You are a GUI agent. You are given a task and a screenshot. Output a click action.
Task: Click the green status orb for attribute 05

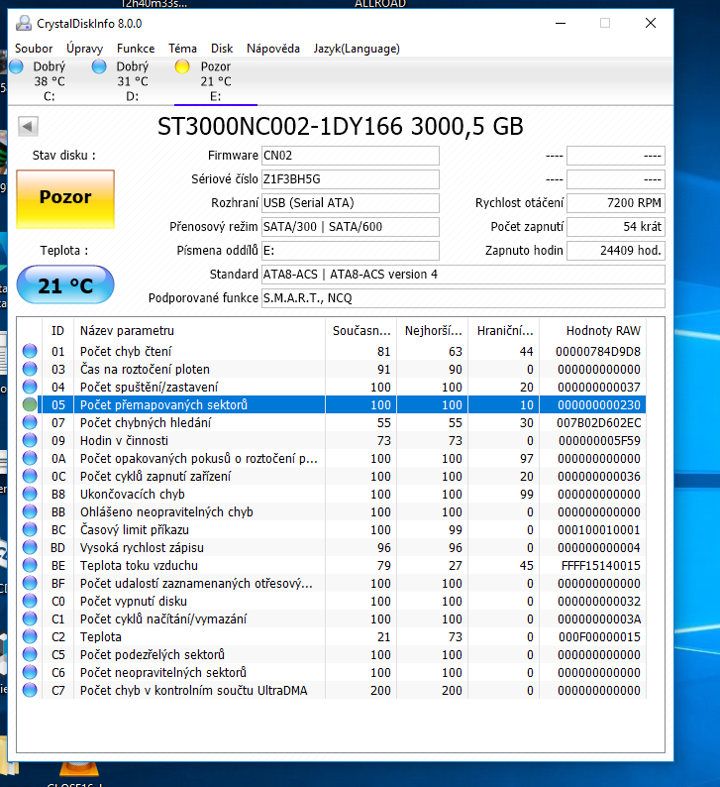click(x=30, y=405)
